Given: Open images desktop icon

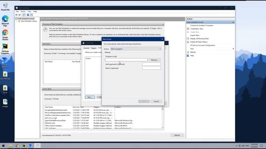Looking at the screenshot, I should (x=5, y=103).
